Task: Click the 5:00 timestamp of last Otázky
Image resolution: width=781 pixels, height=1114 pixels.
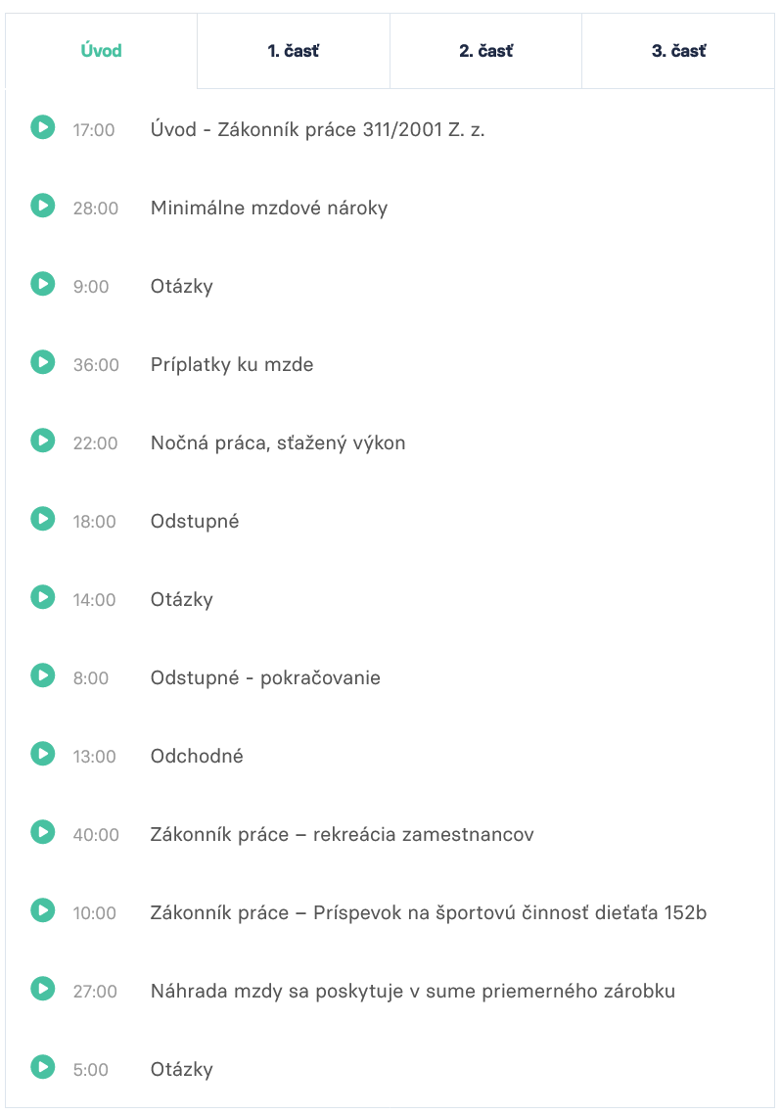Action: click(x=91, y=1069)
